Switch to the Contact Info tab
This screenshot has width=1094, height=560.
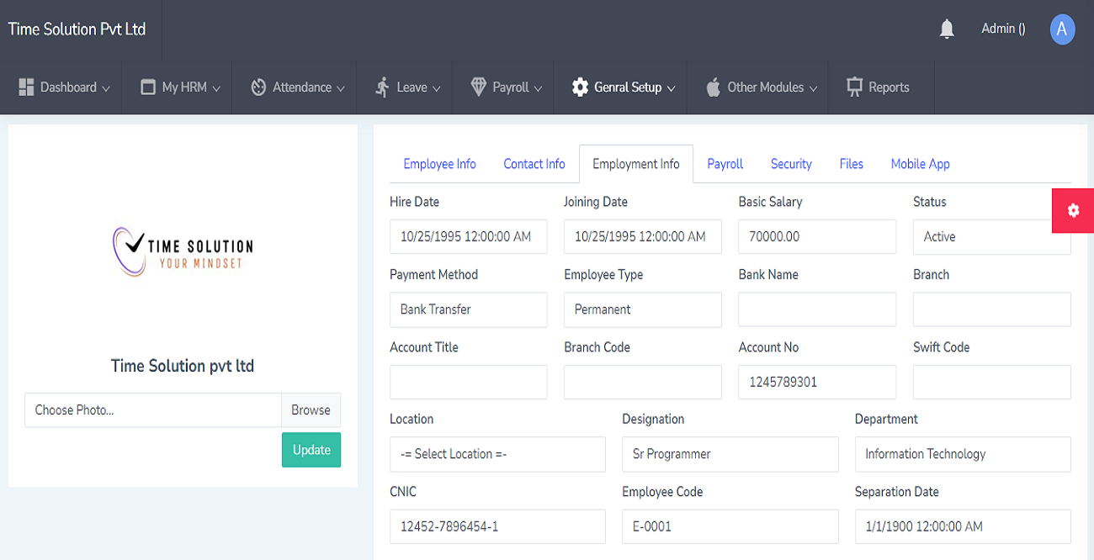coord(534,164)
